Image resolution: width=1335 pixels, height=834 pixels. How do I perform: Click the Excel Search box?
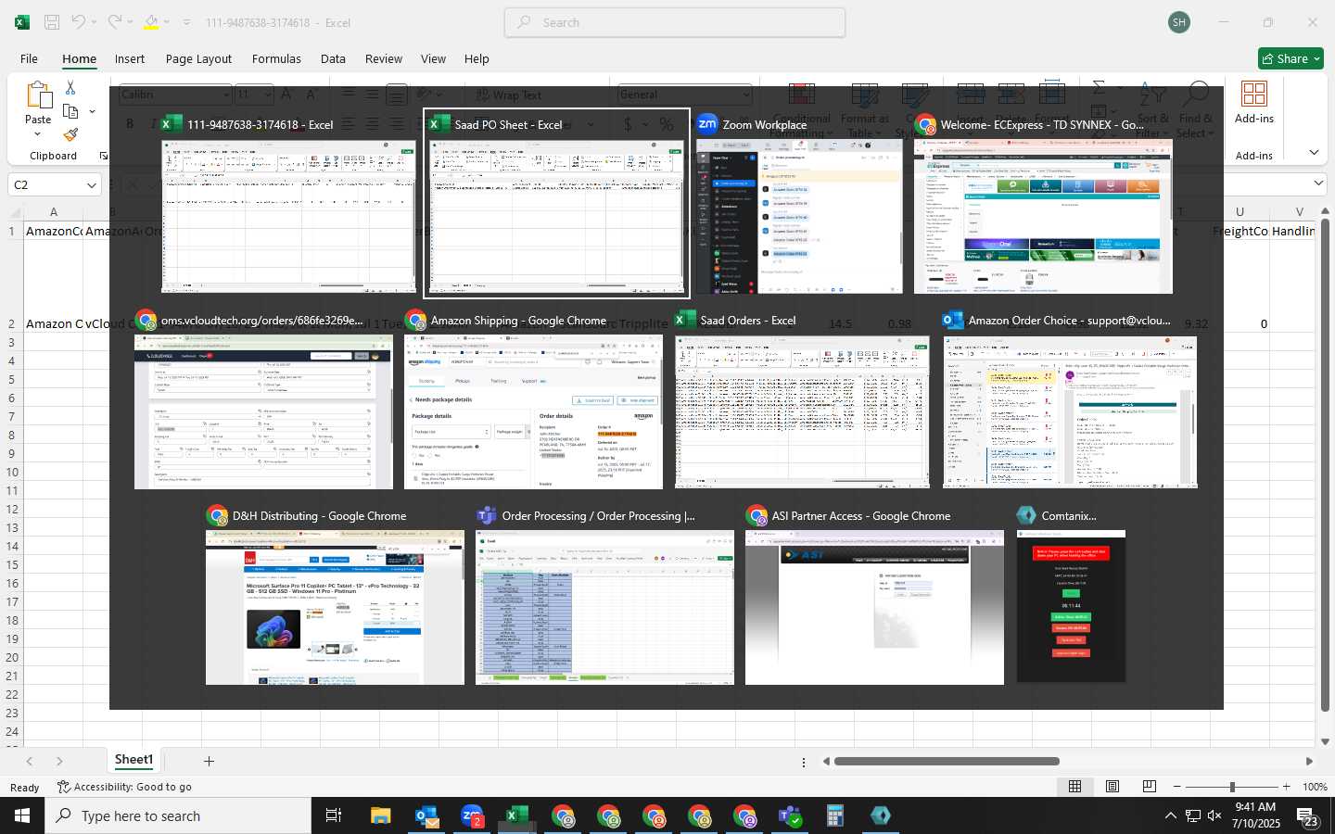[x=675, y=22]
